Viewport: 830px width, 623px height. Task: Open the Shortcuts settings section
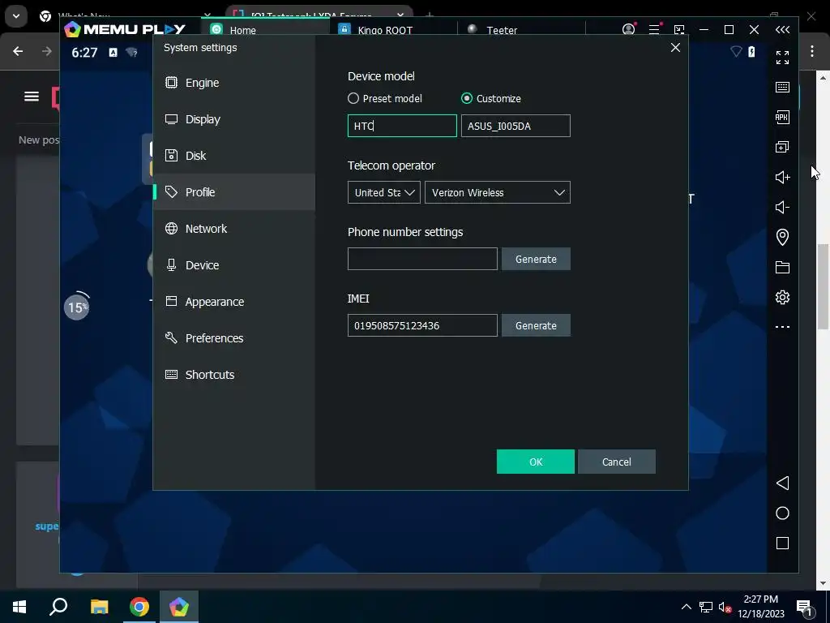click(x=234, y=375)
